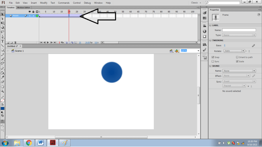Toggle visibility dot for moon layer

(30, 16)
